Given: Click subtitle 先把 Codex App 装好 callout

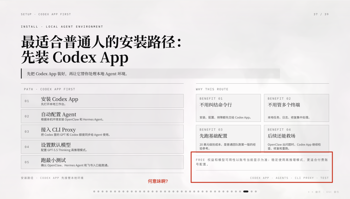Looking at the screenshot, I should [150, 74].
